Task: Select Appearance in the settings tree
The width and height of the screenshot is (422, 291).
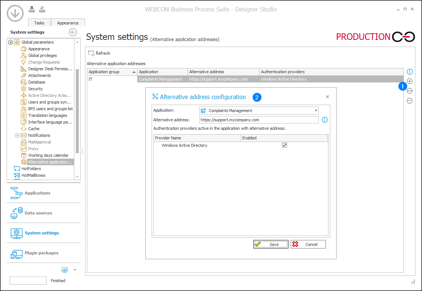Action: 39,49
